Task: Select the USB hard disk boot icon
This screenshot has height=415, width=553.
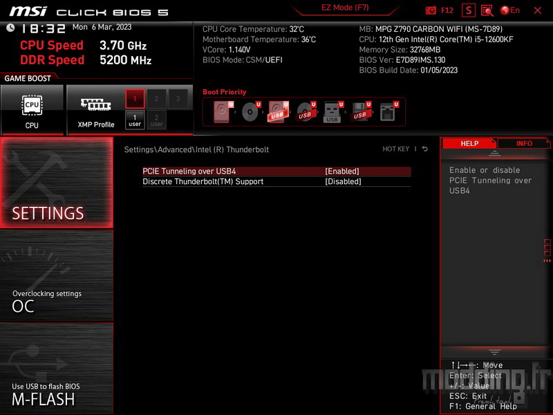Action: pyautogui.click(x=279, y=112)
